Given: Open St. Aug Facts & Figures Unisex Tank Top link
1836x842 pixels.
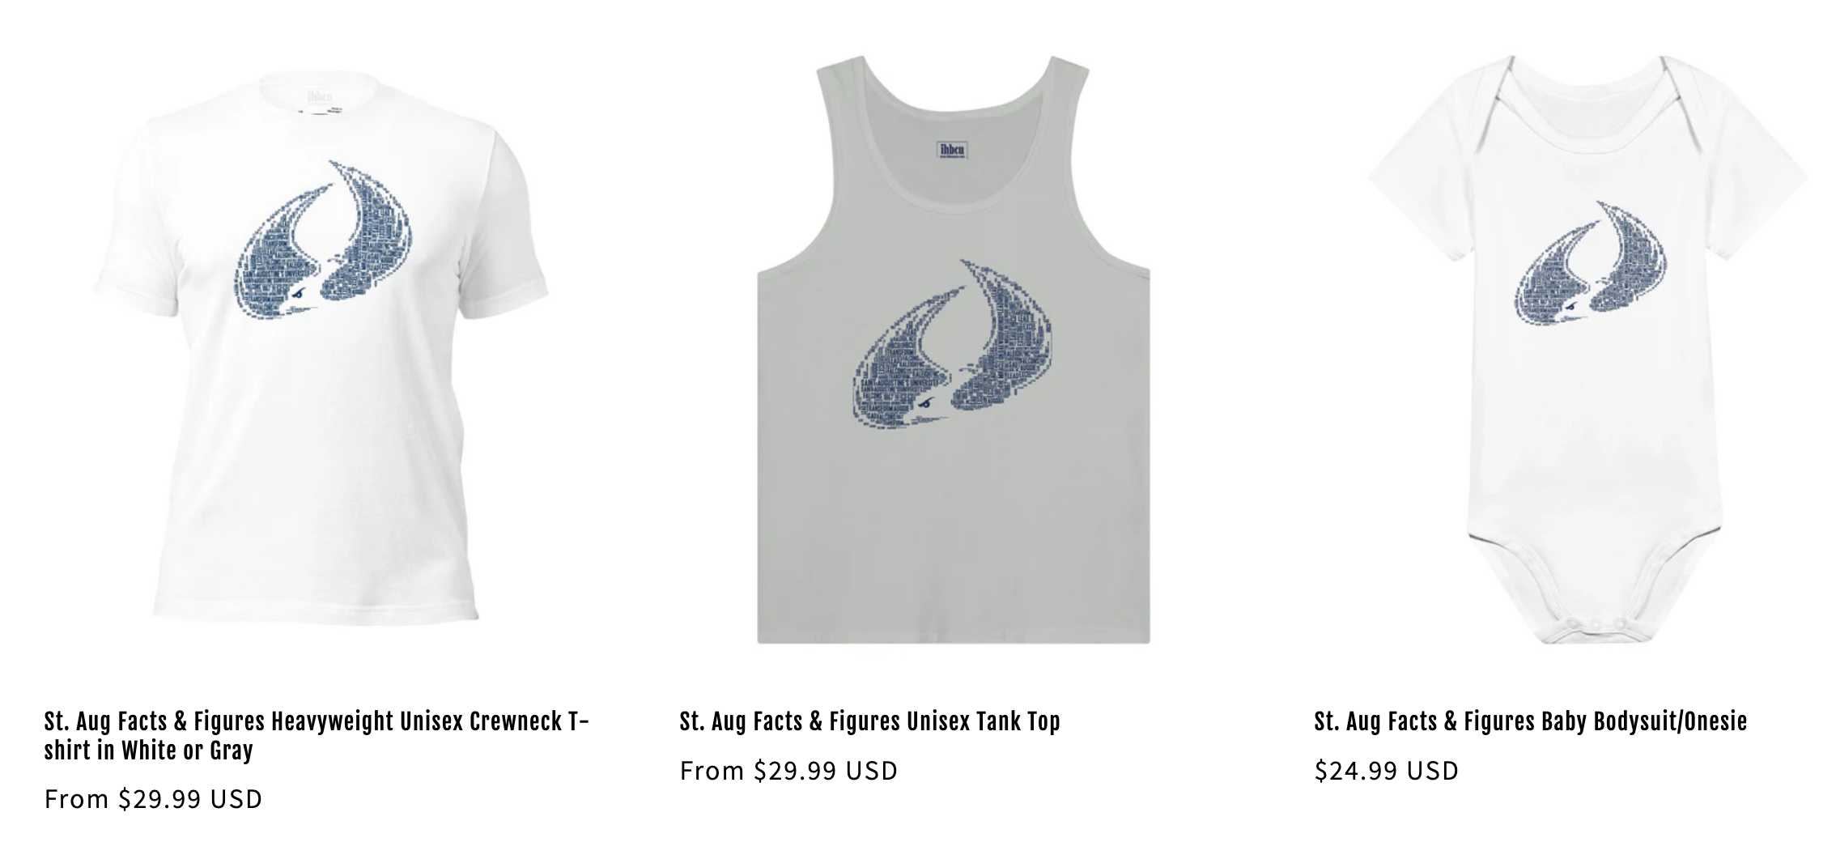Looking at the screenshot, I should (x=869, y=721).
